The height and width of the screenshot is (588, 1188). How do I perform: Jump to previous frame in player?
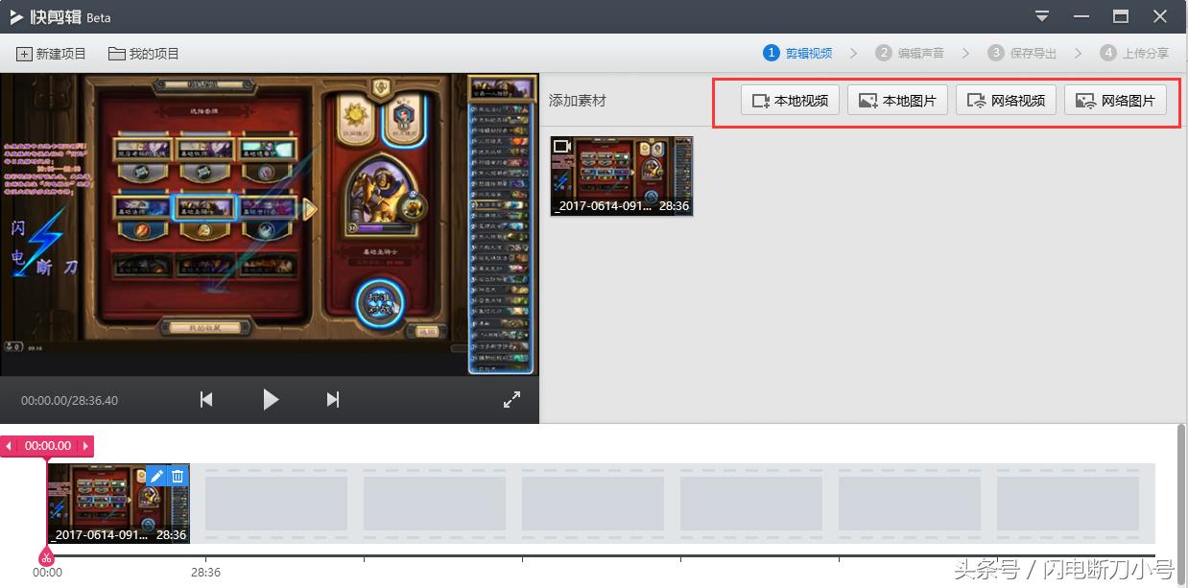click(x=206, y=400)
